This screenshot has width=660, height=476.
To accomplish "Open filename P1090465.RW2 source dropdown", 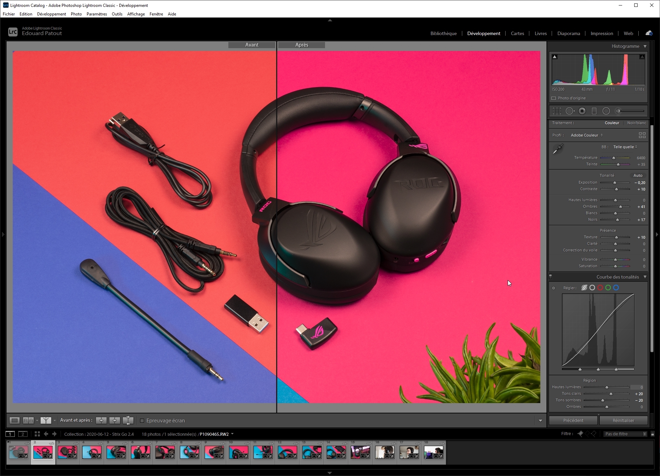I will click(232, 434).
